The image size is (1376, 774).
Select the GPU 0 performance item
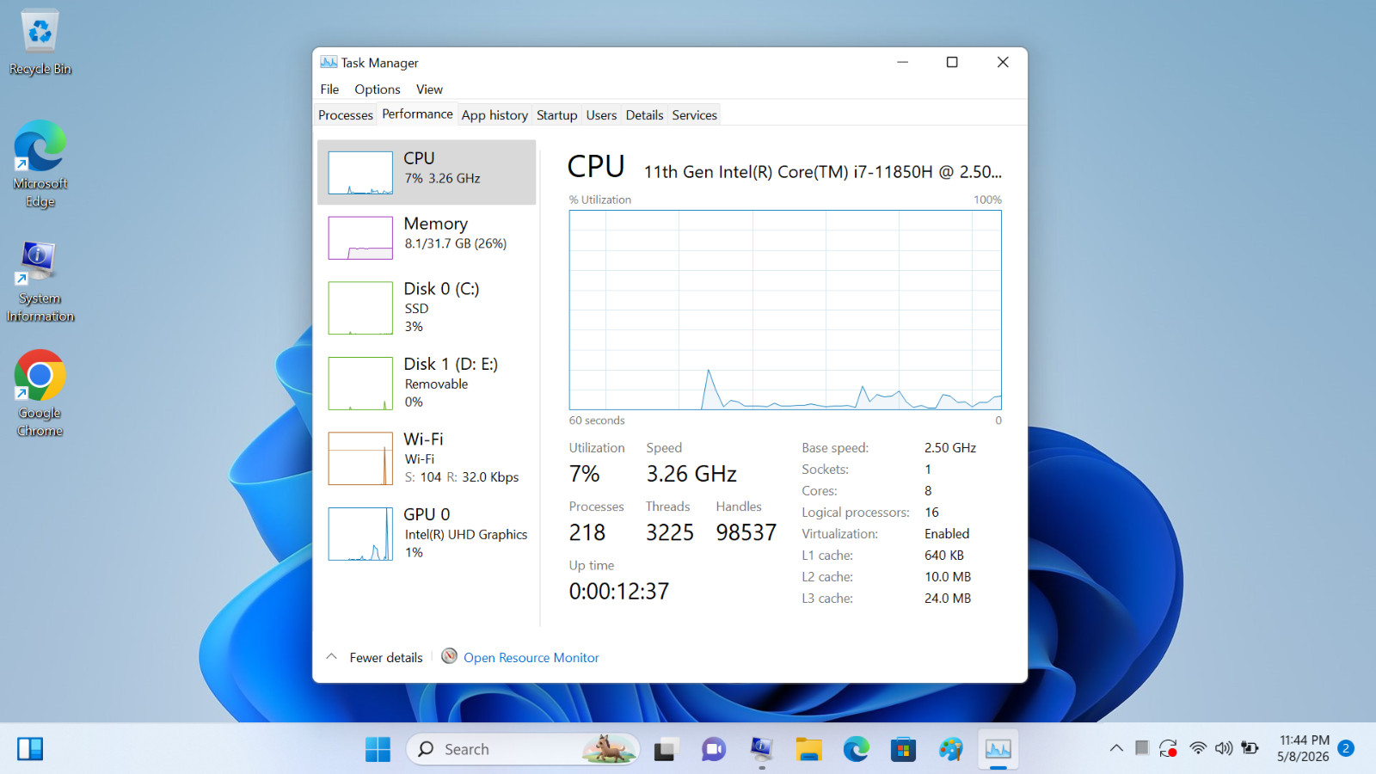coord(427,534)
